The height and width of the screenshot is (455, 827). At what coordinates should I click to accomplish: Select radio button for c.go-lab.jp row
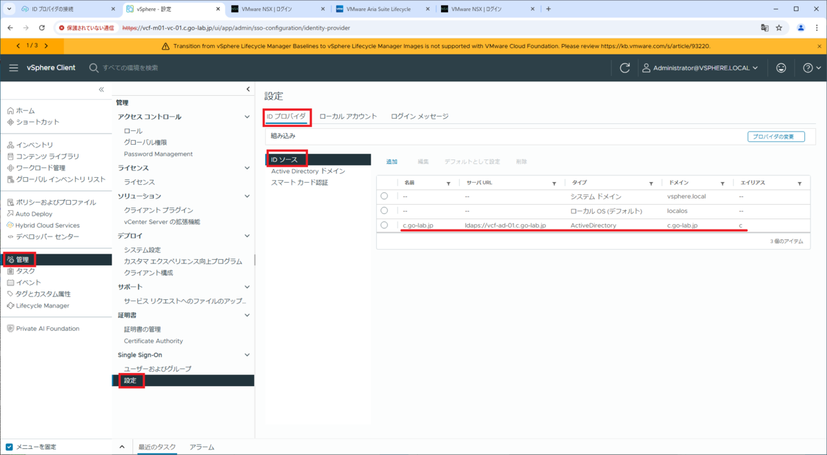click(385, 225)
